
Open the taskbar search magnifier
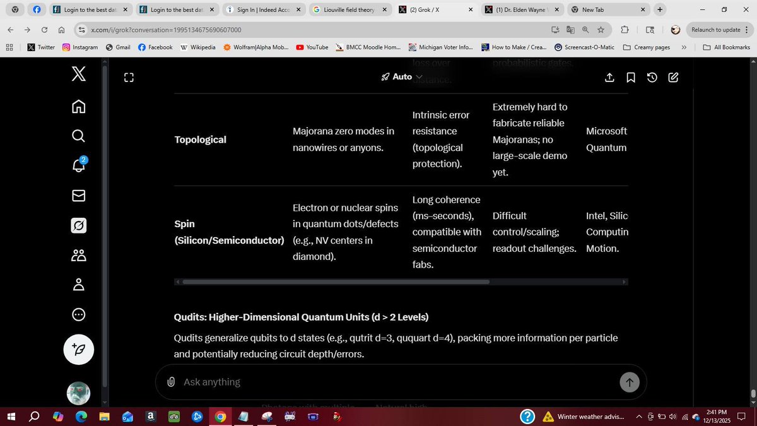pyautogui.click(x=35, y=417)
